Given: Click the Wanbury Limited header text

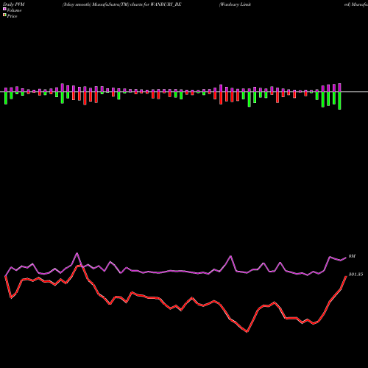Looking at the screenshot, I should (235, 4).
